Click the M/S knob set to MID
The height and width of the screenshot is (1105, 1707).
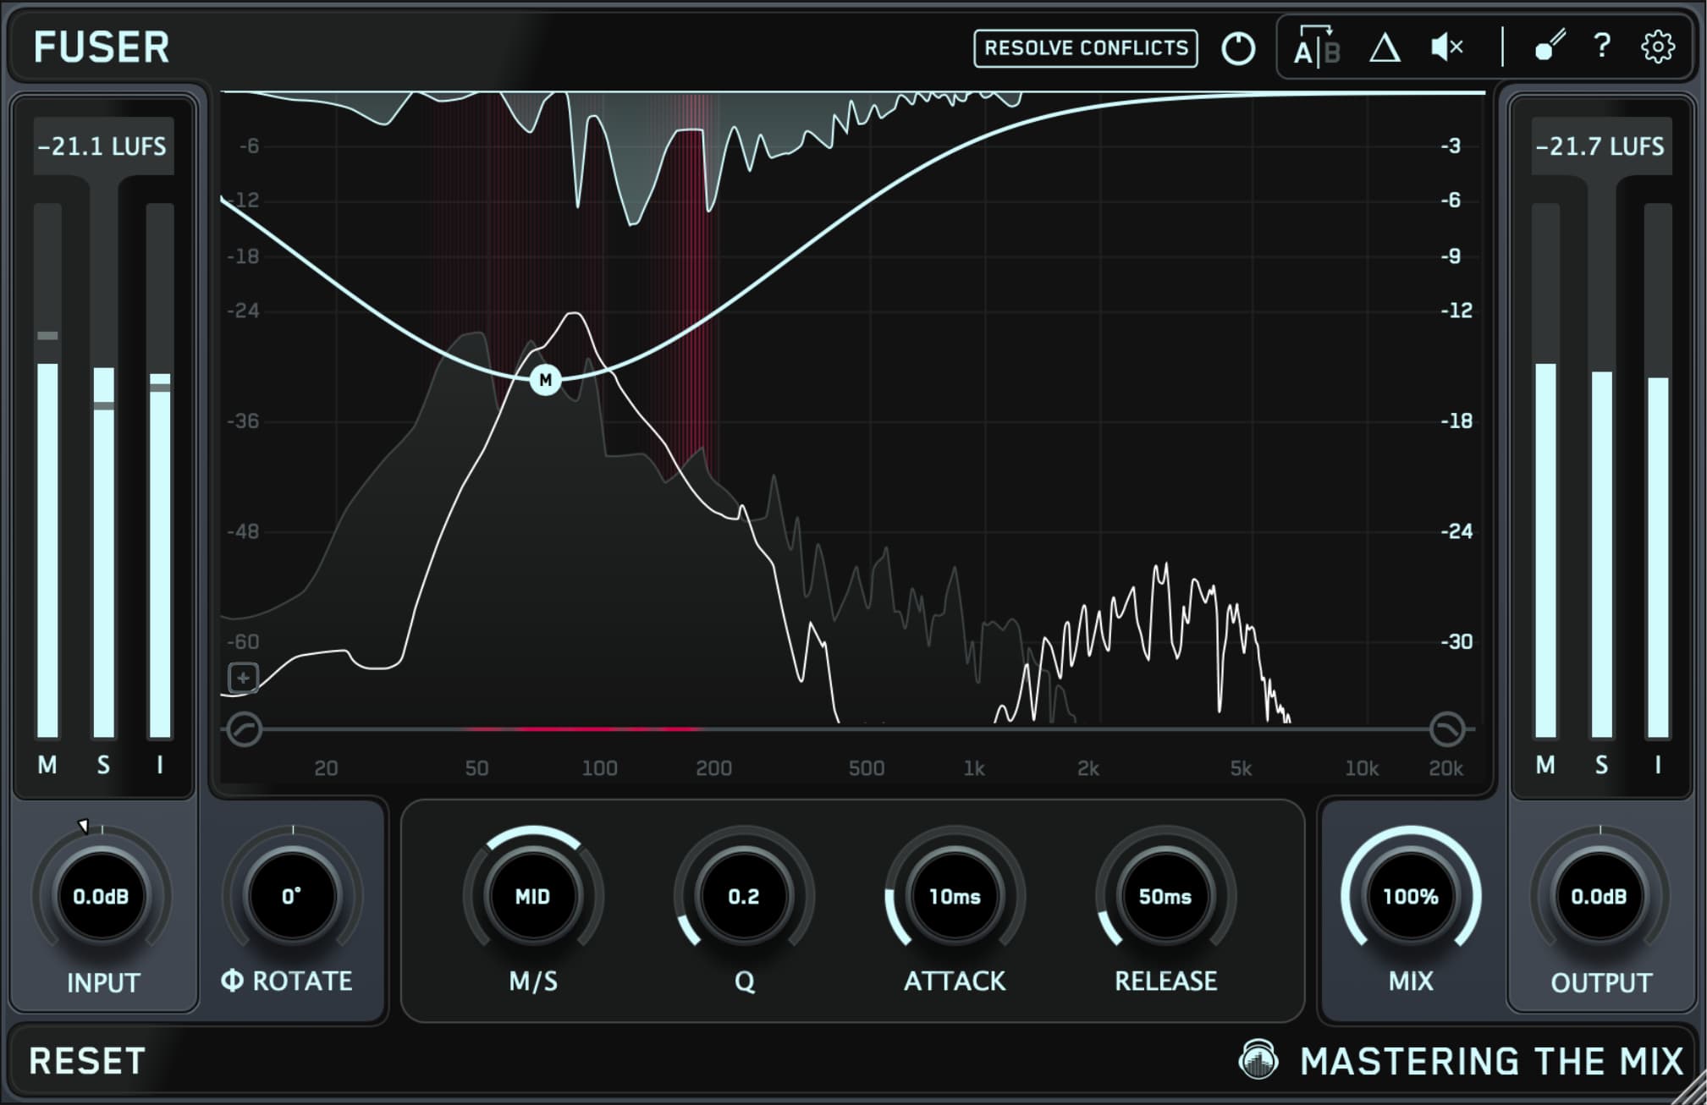point(533,896)
